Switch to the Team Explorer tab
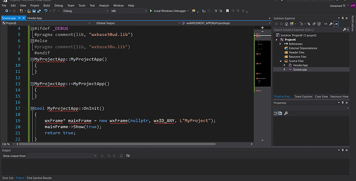 click(x=304, y=97)
